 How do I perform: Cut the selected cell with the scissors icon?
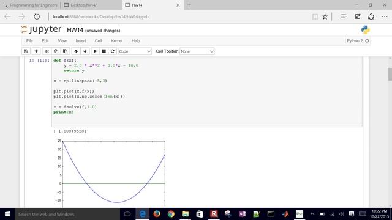click(47, 51)
